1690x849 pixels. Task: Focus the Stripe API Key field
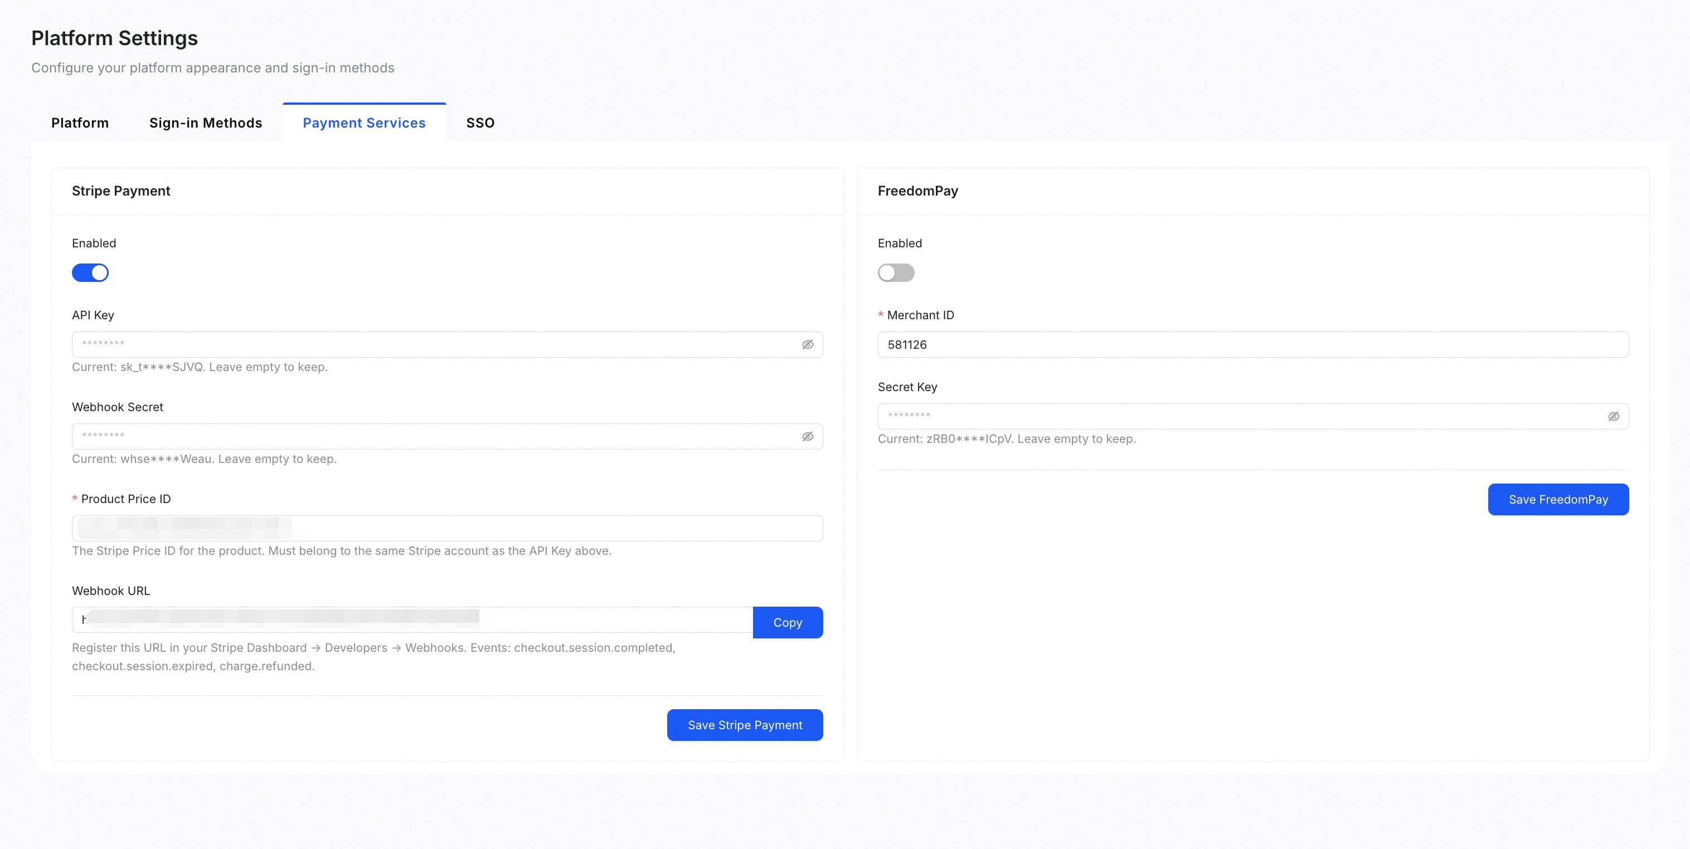[x=447, y=345]
